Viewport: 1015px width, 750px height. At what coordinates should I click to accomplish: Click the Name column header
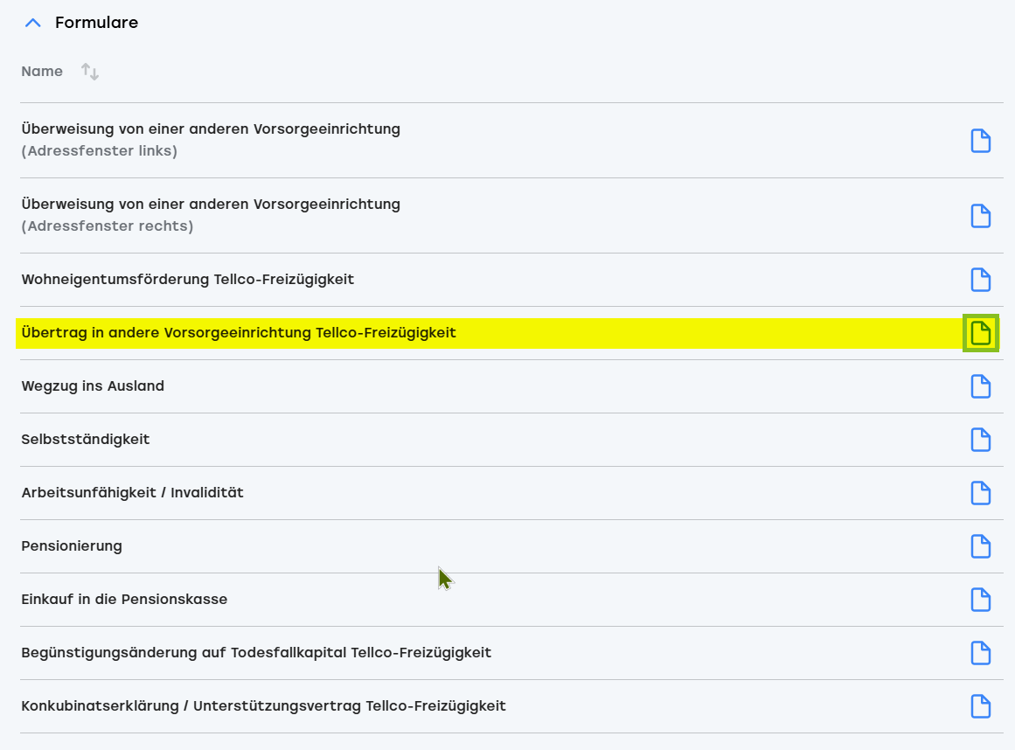click(42, 71)
